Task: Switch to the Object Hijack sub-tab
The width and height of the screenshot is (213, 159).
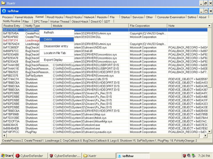Action: tap(80, 21)
